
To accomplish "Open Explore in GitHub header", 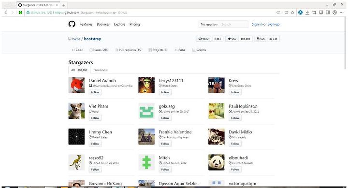I will pos(119,24).
